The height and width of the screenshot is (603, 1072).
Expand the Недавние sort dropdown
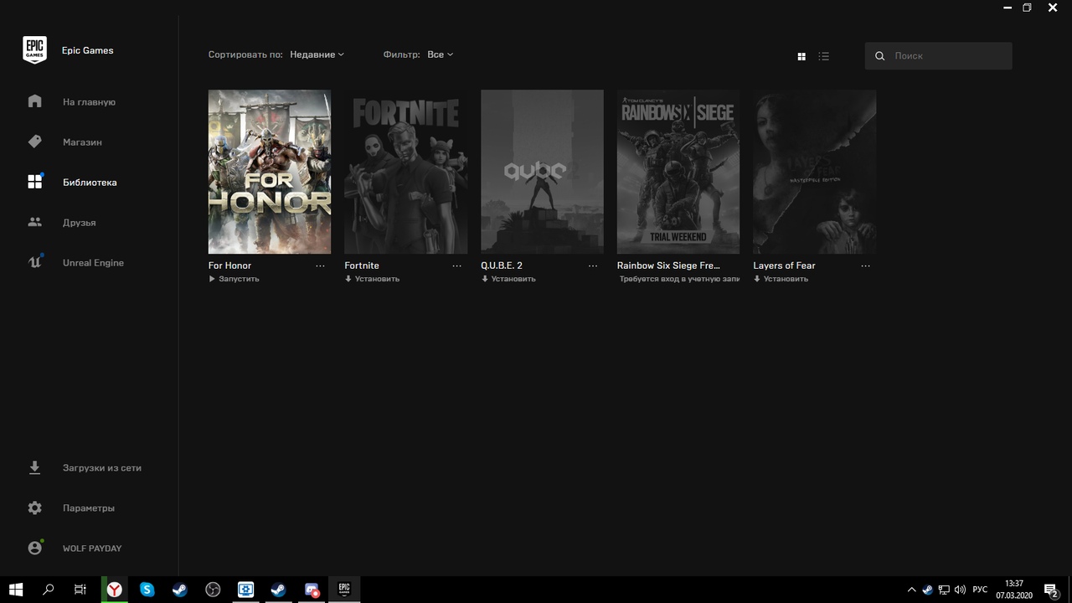(317, 54)
